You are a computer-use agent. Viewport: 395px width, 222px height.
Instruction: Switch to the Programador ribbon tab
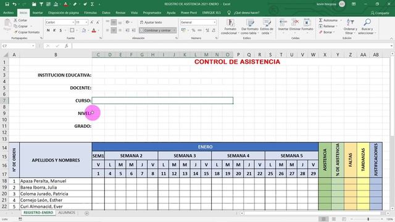click(152, 12)
